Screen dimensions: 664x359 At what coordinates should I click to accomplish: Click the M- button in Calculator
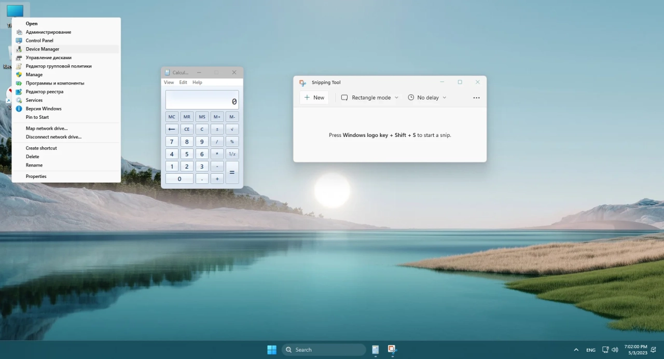232,117
